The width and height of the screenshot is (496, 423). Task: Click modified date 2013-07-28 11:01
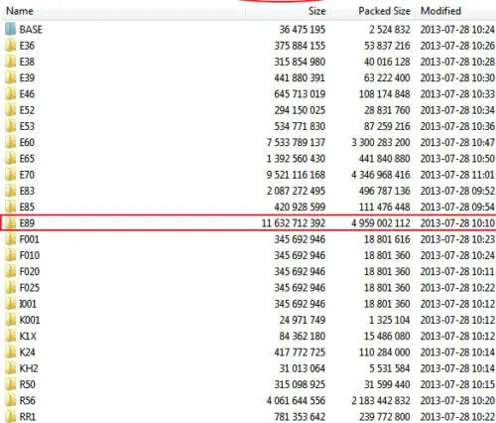coord(457,175)
